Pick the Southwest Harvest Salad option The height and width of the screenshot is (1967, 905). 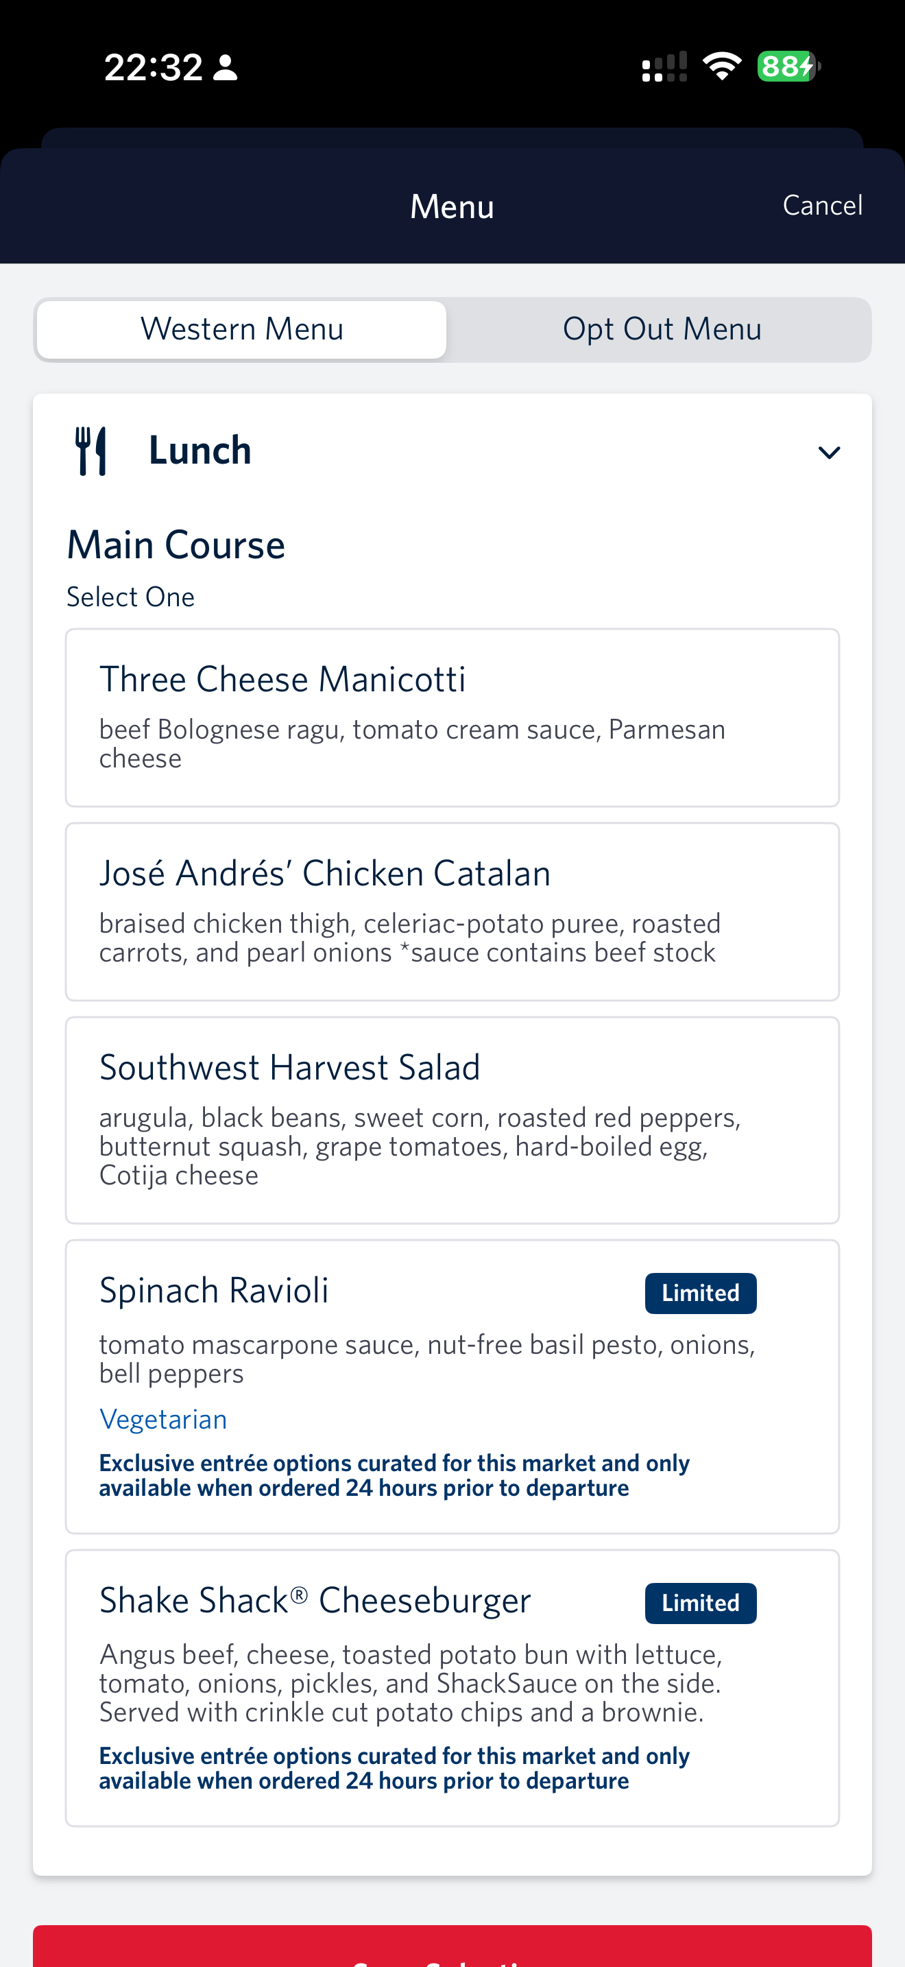pyautogui.click(x=452, y=1119)
